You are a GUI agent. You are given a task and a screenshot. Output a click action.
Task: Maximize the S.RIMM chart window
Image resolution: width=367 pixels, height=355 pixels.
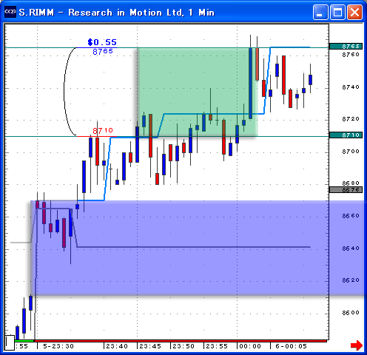coord(337,12)
